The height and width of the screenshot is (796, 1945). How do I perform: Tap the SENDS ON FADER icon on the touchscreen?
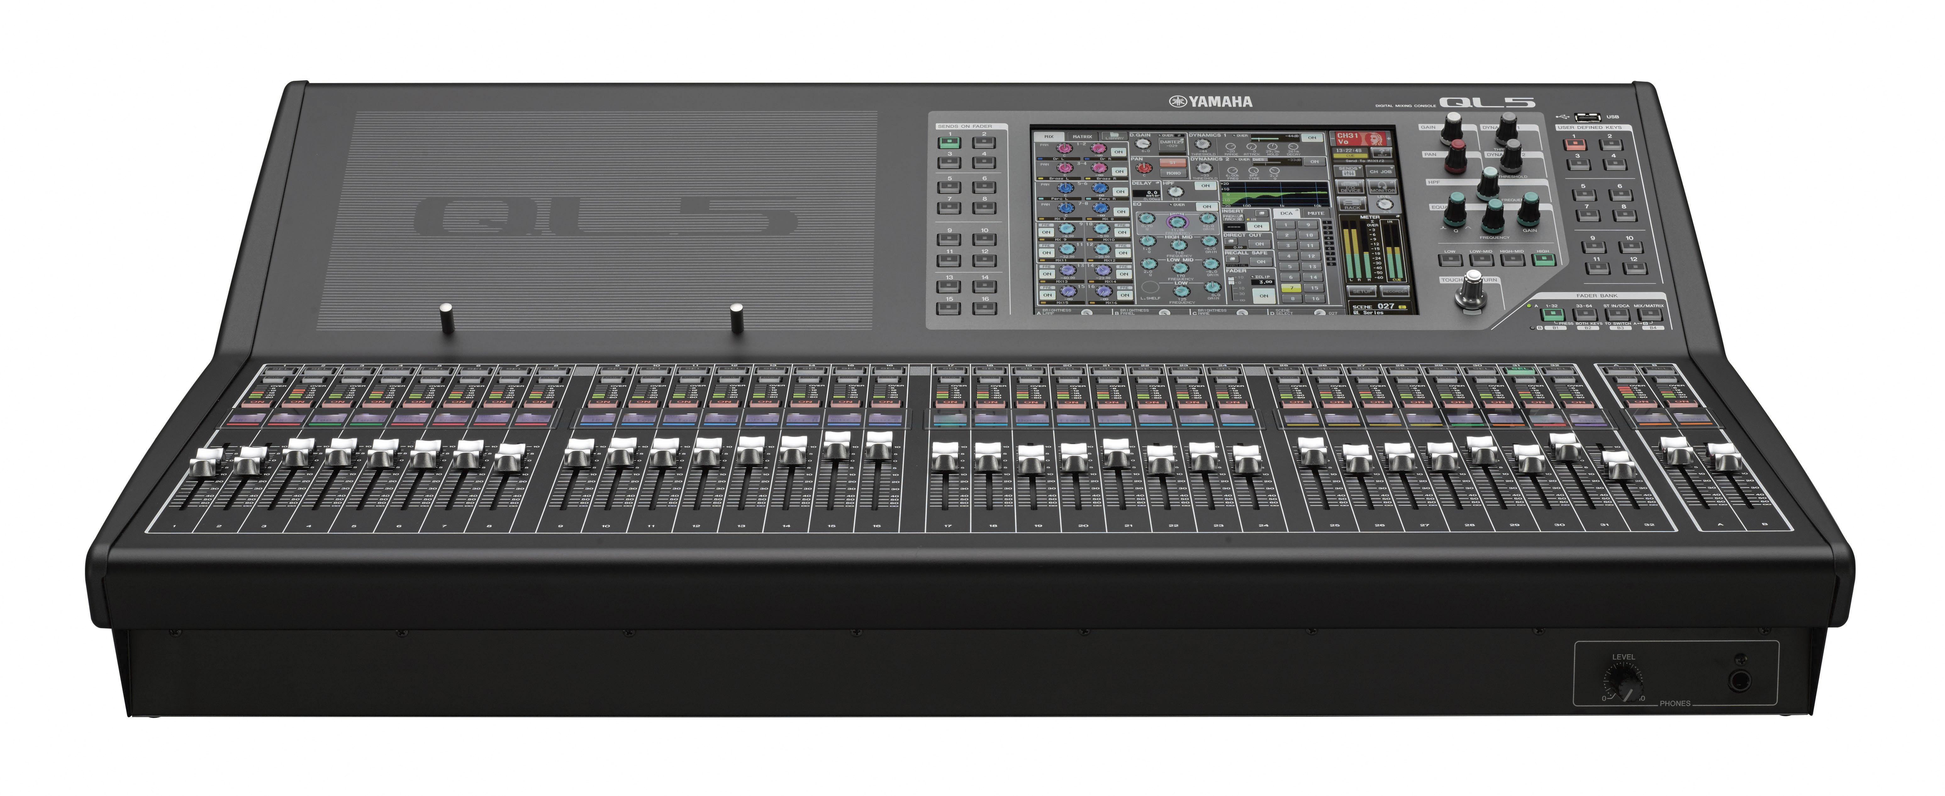pos(1349,171)
